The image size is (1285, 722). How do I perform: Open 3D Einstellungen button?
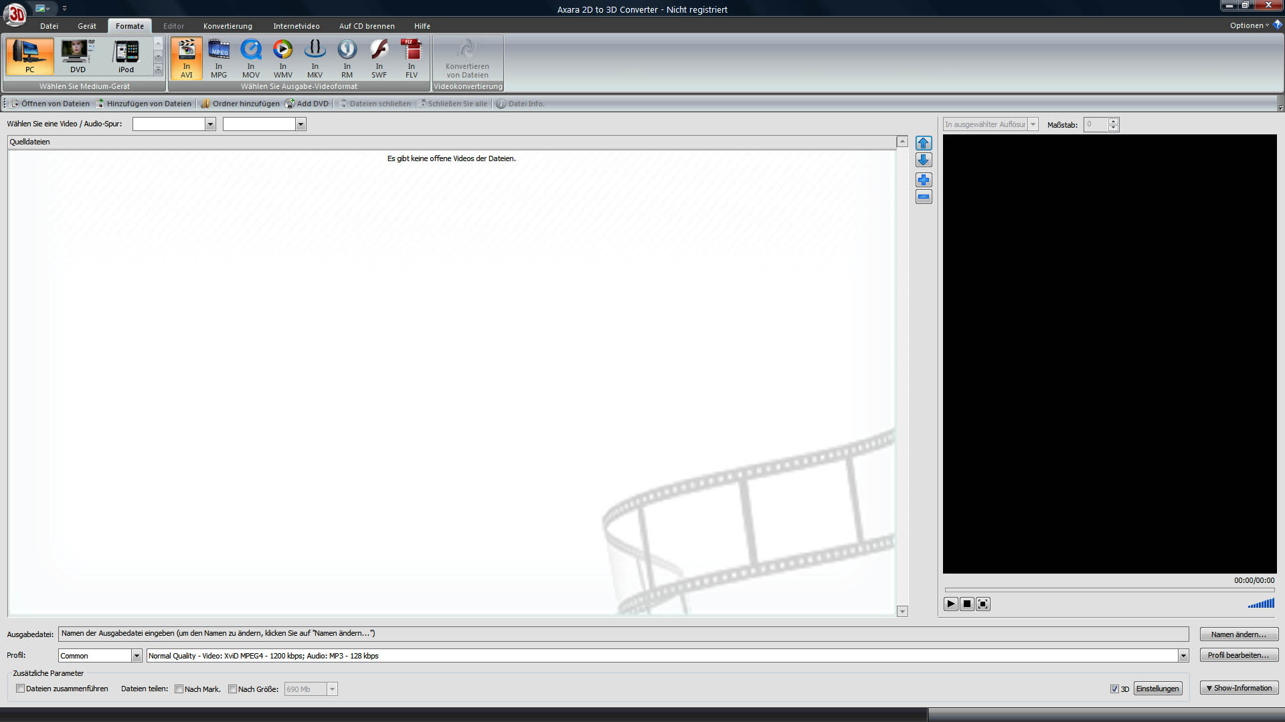pos(1157,689)
